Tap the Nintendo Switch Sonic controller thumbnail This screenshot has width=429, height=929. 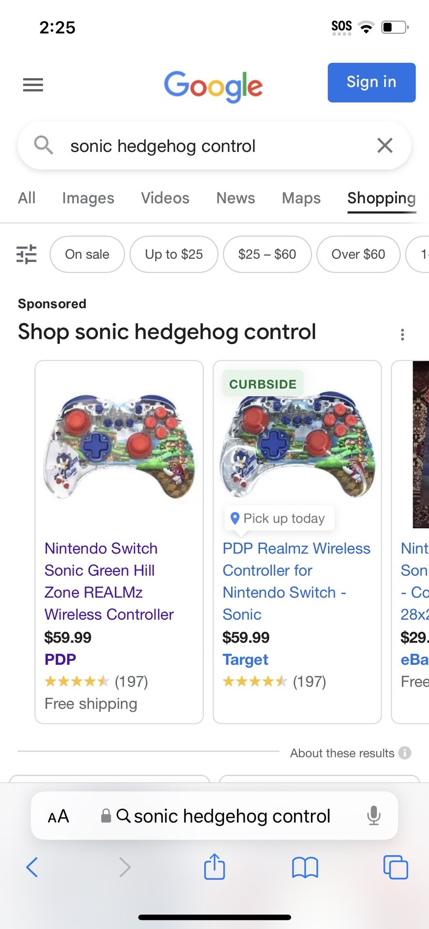coord(119,448)
